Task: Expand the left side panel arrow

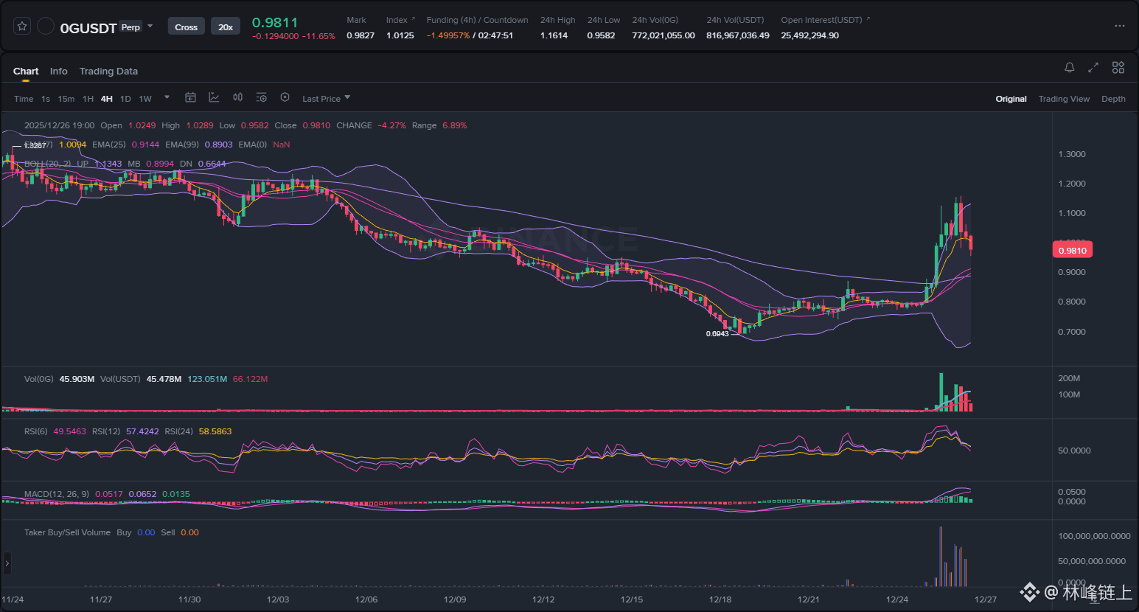Action: [7, 563]
